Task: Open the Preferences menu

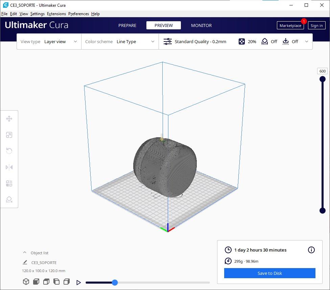Action: 78,14
